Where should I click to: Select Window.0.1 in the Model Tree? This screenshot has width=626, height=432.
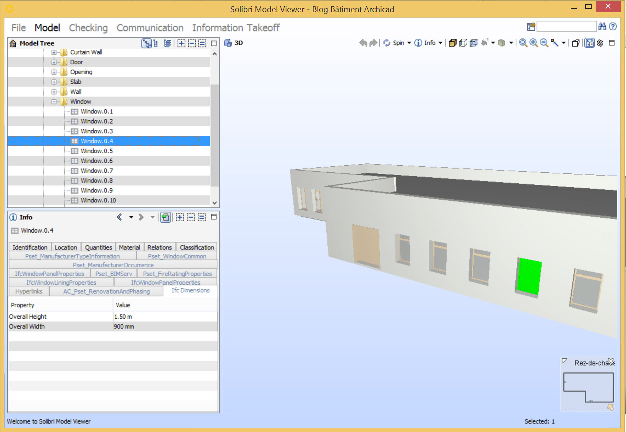pos(97,112)
